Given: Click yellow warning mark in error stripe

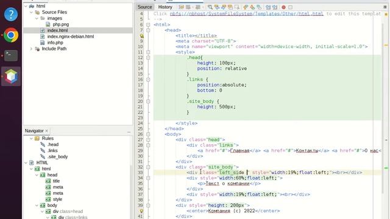Looking at the screenshot, I should click(386, 45).
